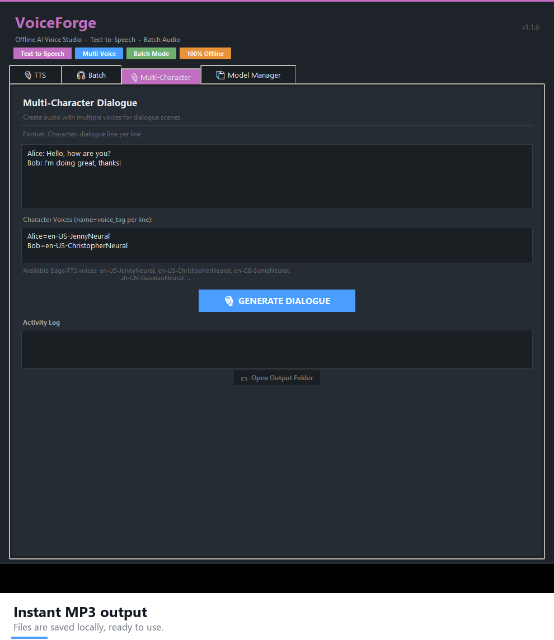This screenshot has width=554, height=640.
Task: Click the 'Alice=en-US-JennyNeural' voice line
Action: point(69,236)
